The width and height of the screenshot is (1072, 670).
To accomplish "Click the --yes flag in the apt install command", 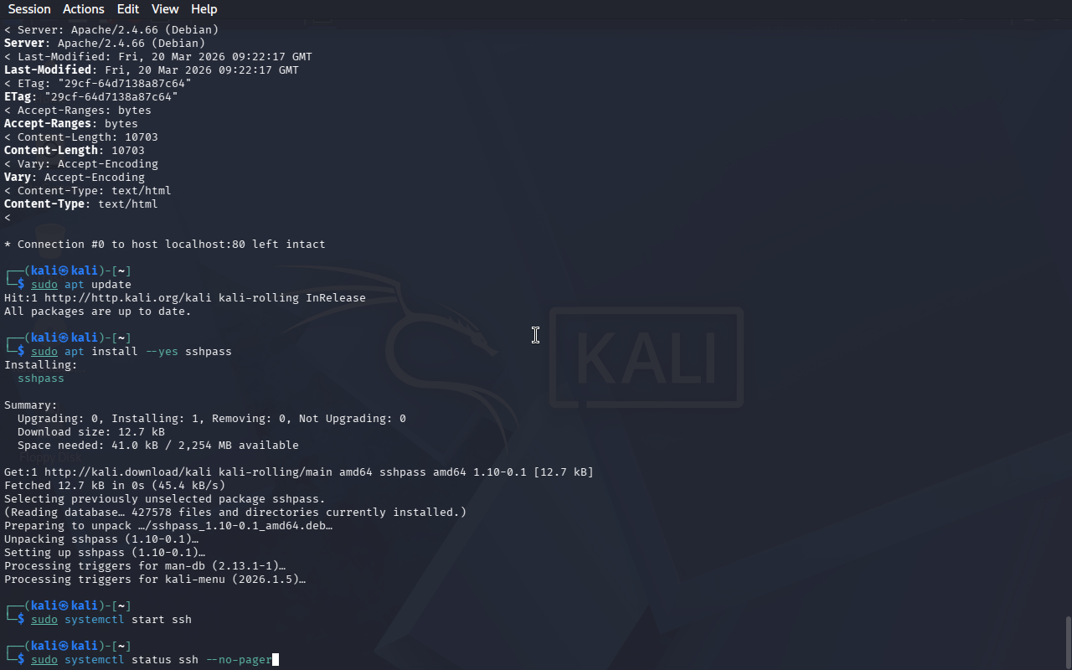I will tap(162, 352).
